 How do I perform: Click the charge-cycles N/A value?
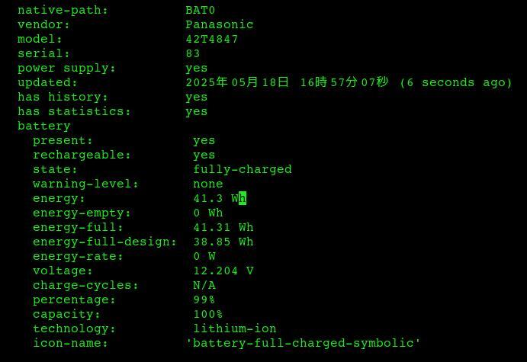tap(204, 285)
